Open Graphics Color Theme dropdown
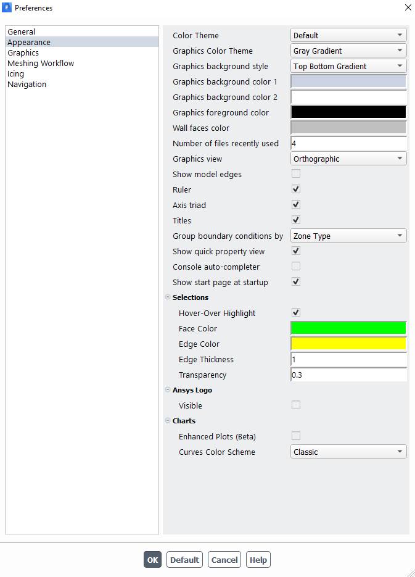 coord(348,51)
